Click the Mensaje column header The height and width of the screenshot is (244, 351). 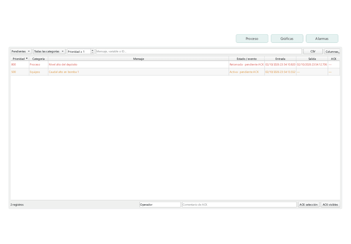[139, 59]
